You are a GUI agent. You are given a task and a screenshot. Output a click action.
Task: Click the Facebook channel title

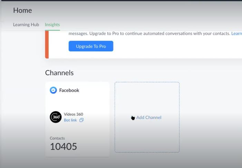point(69,90)
